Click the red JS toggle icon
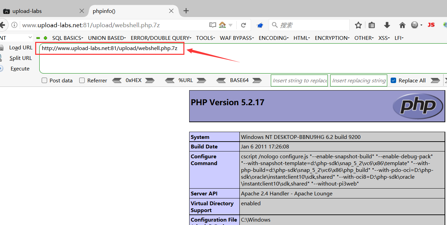Screen dimensions: 447x225 click(431, 25)
